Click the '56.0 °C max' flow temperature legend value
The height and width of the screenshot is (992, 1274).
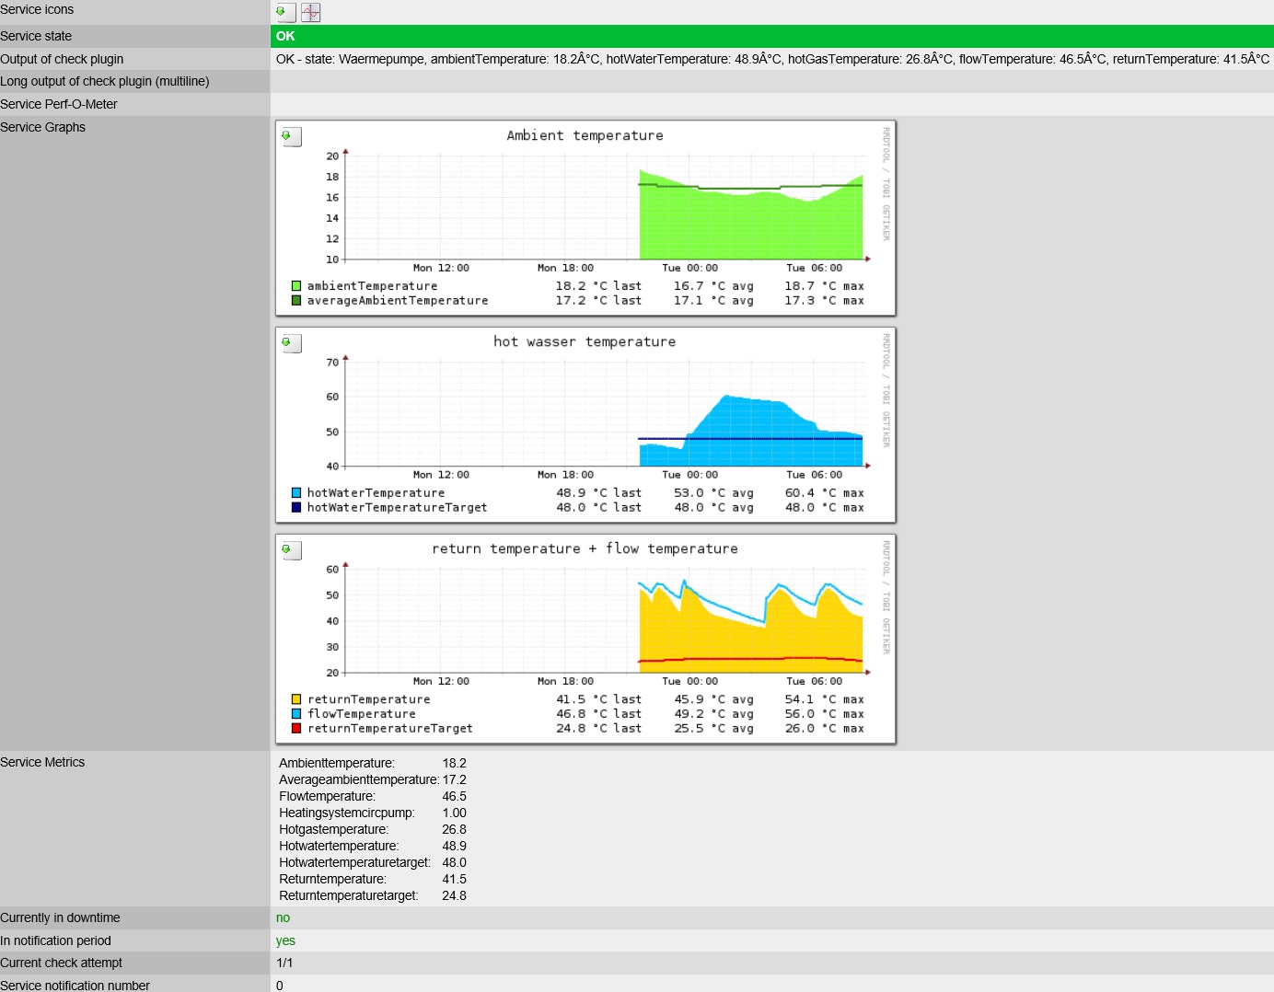(x=825, y=714)
